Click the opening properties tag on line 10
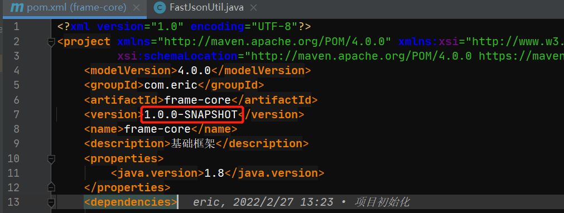The image size is (564, 213). tap(124, 158)
